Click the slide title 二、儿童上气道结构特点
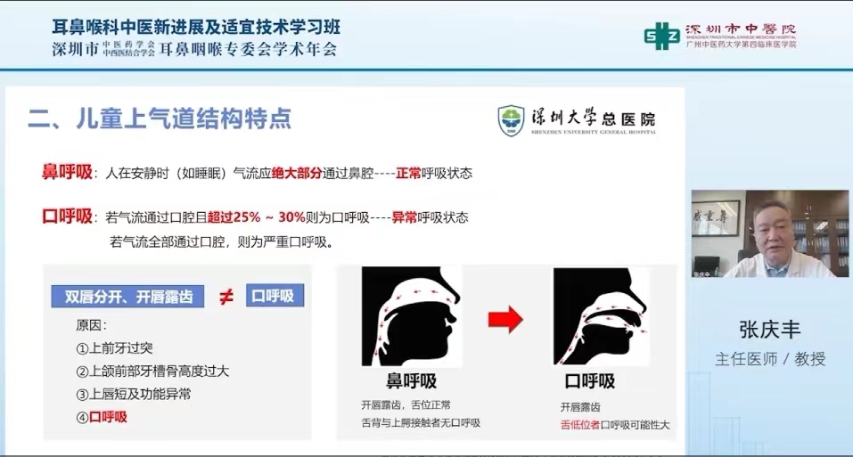This screenshot has height=457, width=853. (x=160, y=118)
